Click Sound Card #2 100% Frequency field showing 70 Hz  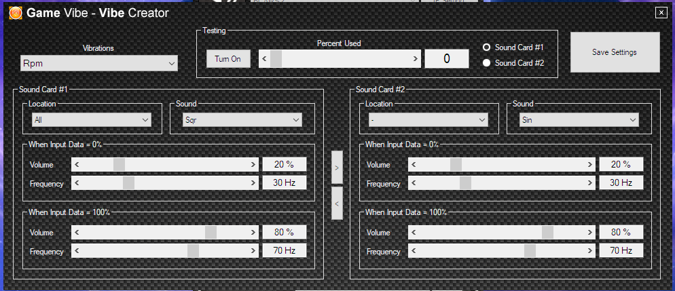click(x=621, y=250)
